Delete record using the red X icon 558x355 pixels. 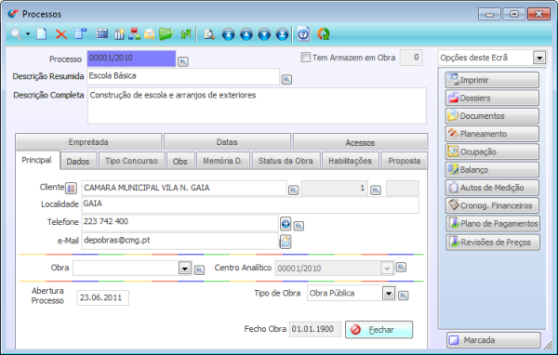pyautogui.click(x=61, y=34)
